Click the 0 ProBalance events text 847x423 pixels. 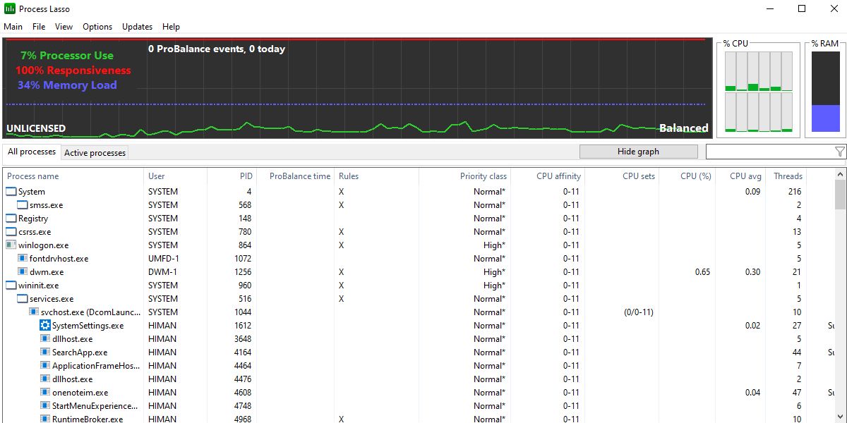click(x=217, y=49)
